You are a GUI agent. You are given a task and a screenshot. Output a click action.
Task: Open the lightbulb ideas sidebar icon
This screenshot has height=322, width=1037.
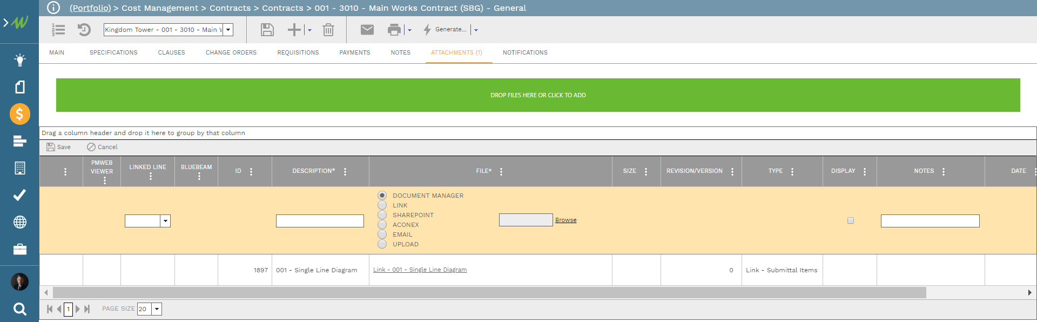tap(19, 60)
